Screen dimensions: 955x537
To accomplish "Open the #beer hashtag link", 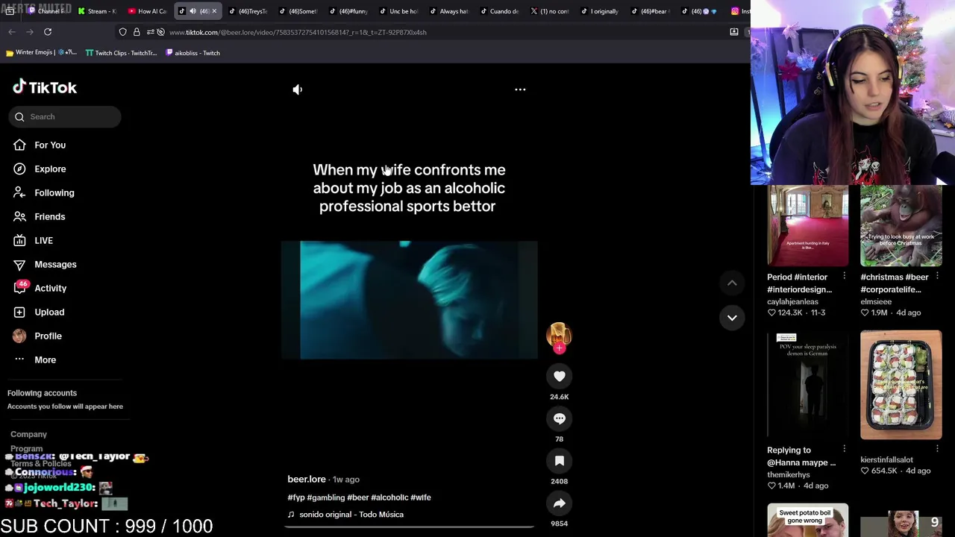I will [x=358, y=497].
